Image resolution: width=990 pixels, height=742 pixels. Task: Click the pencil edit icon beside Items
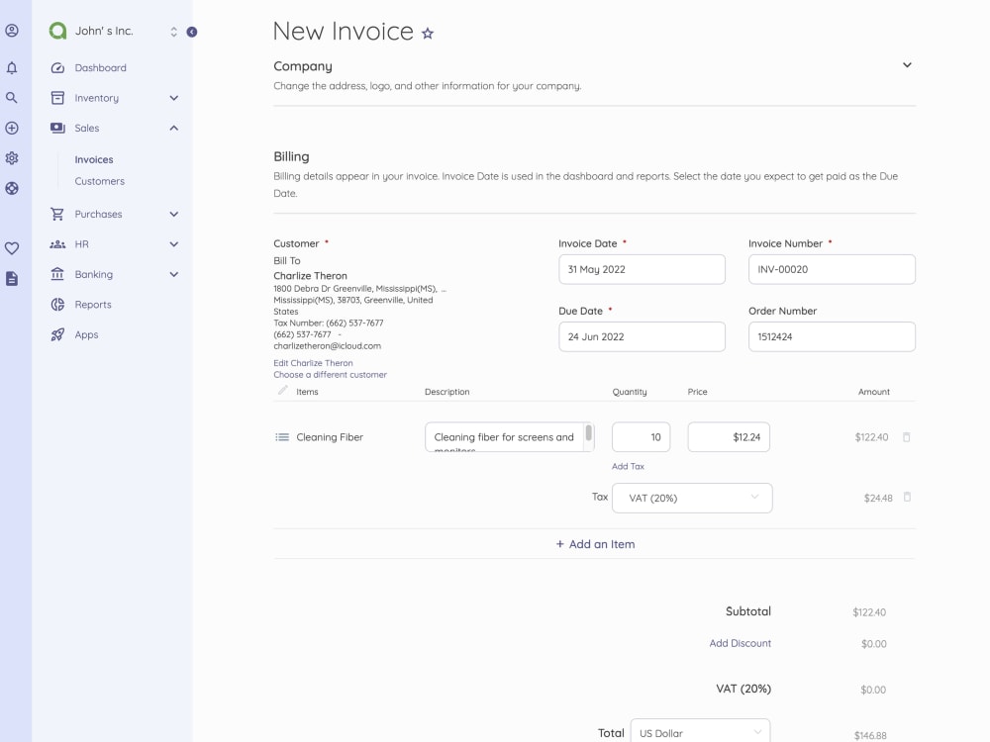(283, 391)
